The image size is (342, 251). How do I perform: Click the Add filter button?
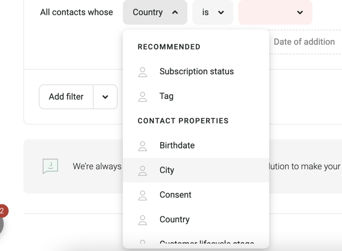click(x=66, y=97)
